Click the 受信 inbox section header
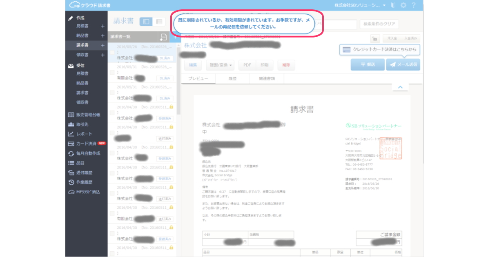The image size is (490, 257). tap(77, 65)
